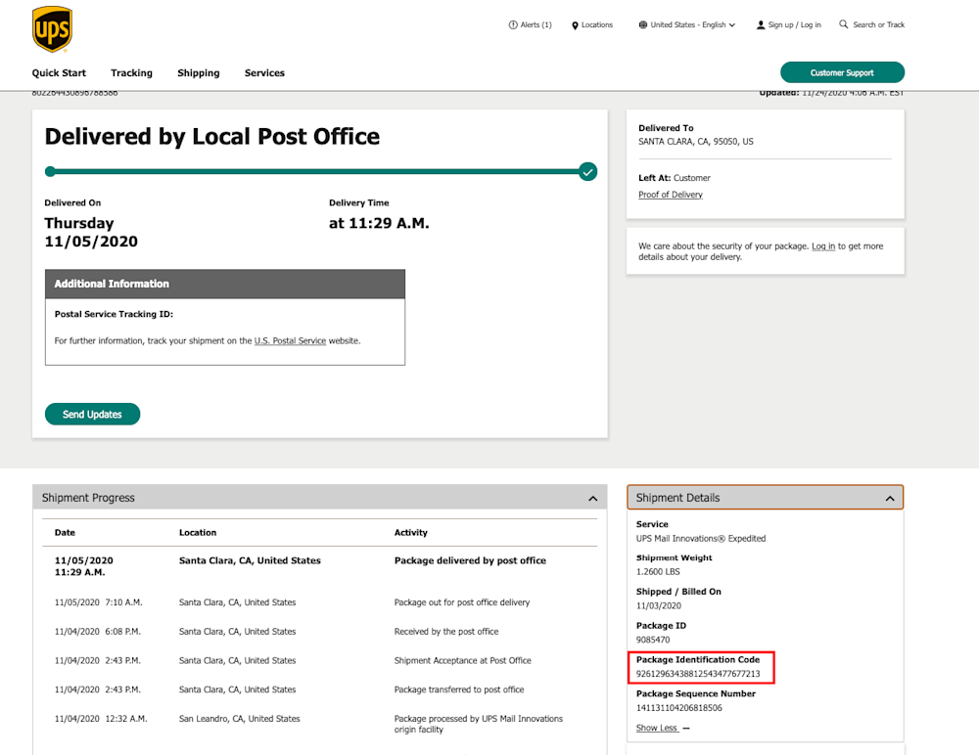Image resolution: width=979 pixels, height=755 pixels.
Task: Click Package delivered by post office activity
Action: tap(470, 561)
